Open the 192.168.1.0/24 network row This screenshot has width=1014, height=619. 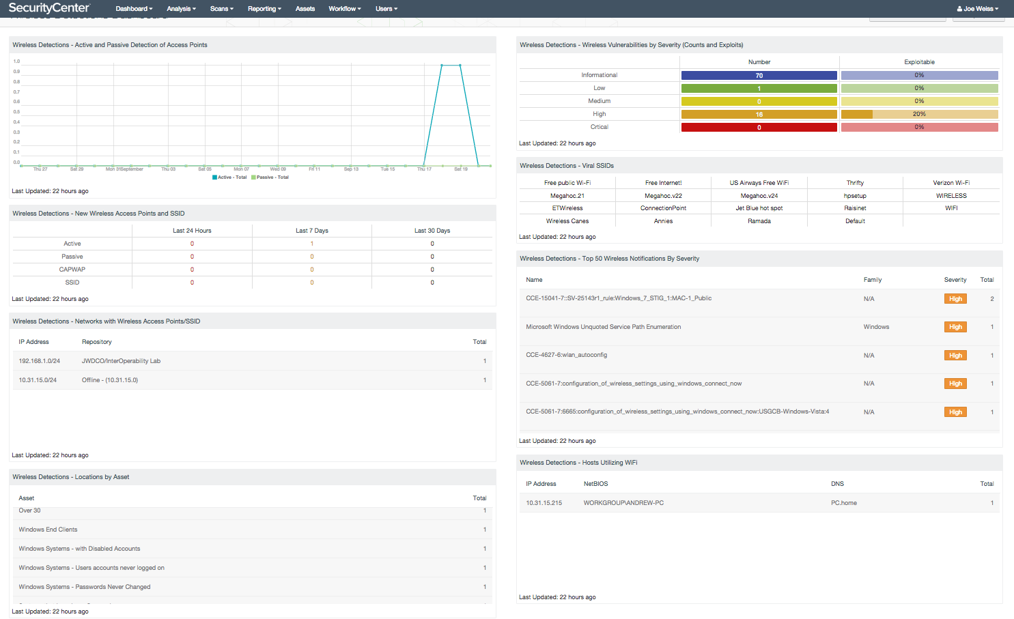253,361
